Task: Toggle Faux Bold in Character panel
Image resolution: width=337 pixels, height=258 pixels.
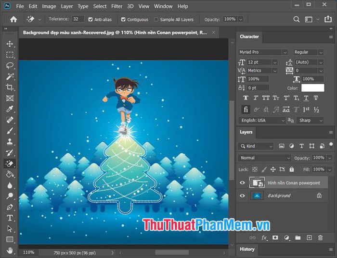Action: pyautogui.click(x=246, y=98)
